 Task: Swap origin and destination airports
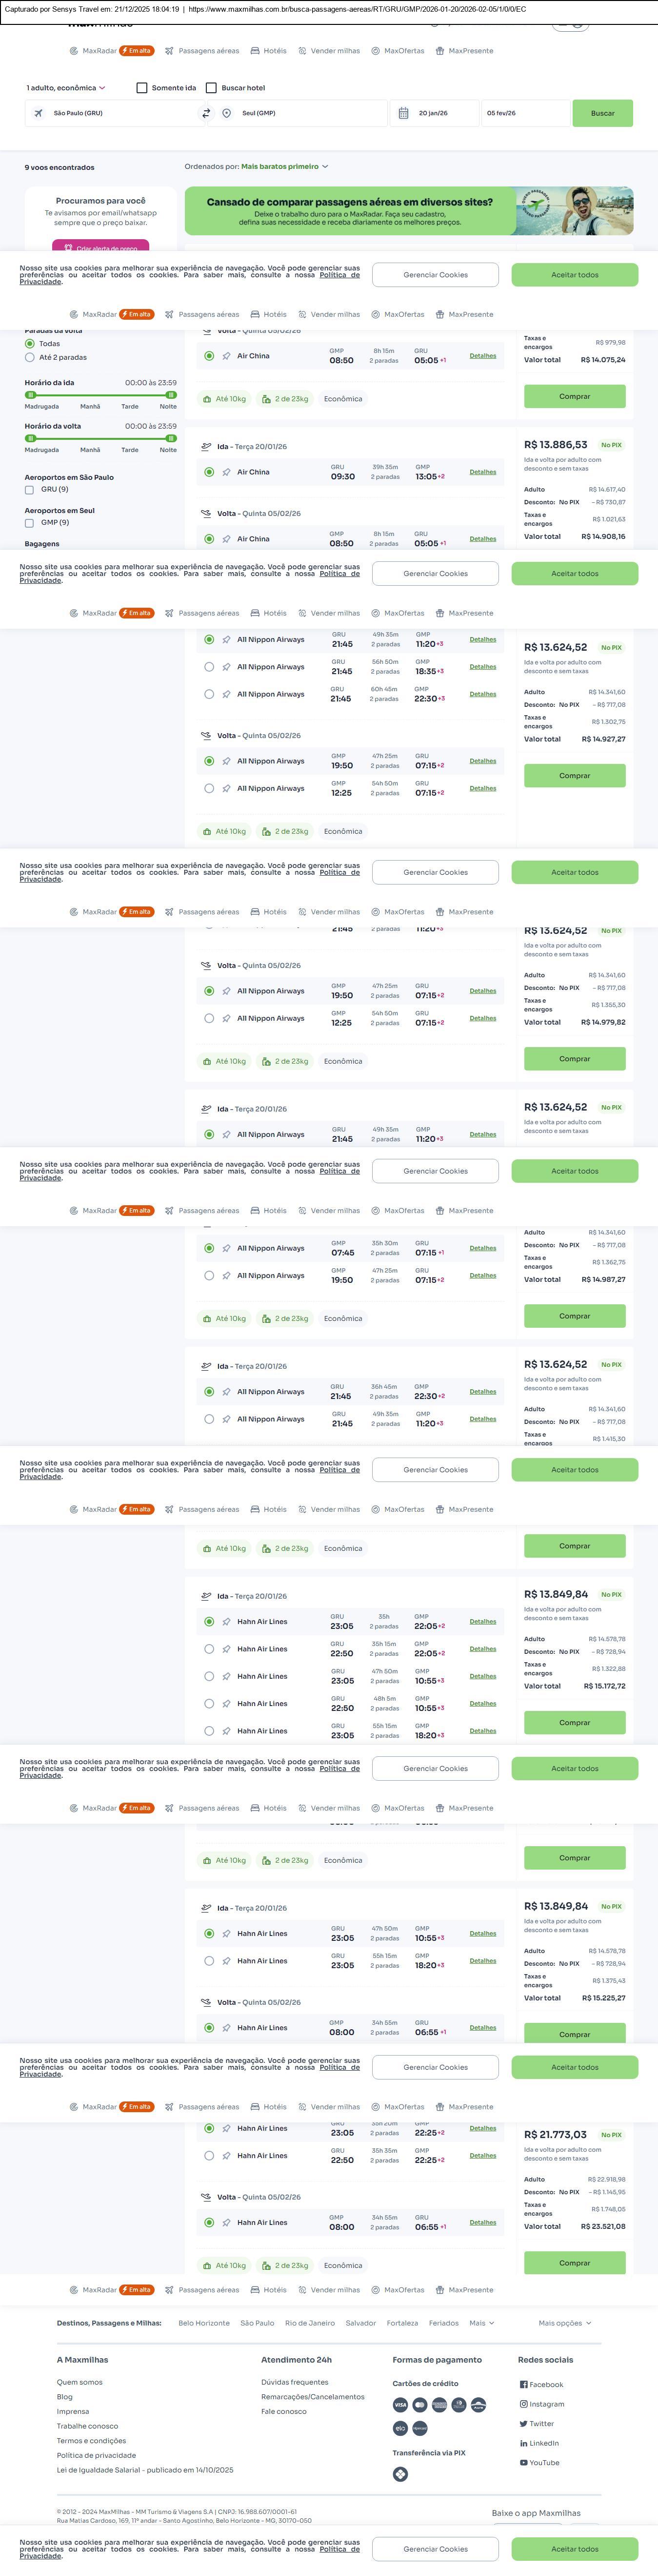207,114
